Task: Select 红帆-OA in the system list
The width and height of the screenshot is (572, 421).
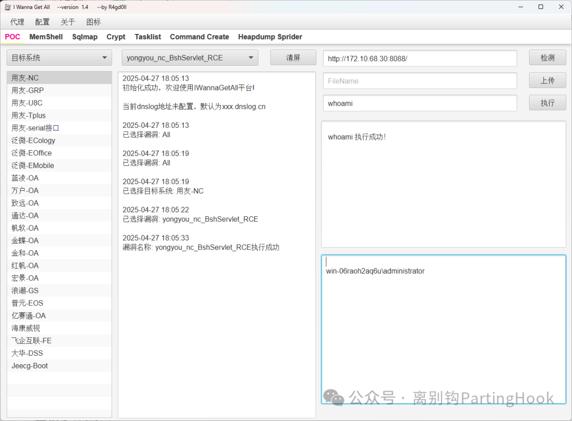Action: 59,266
